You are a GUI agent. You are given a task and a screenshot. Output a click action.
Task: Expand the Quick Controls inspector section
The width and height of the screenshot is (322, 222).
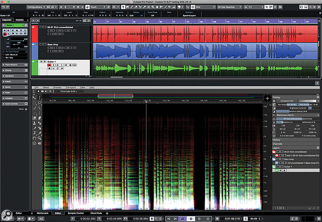tap(15, 104)
